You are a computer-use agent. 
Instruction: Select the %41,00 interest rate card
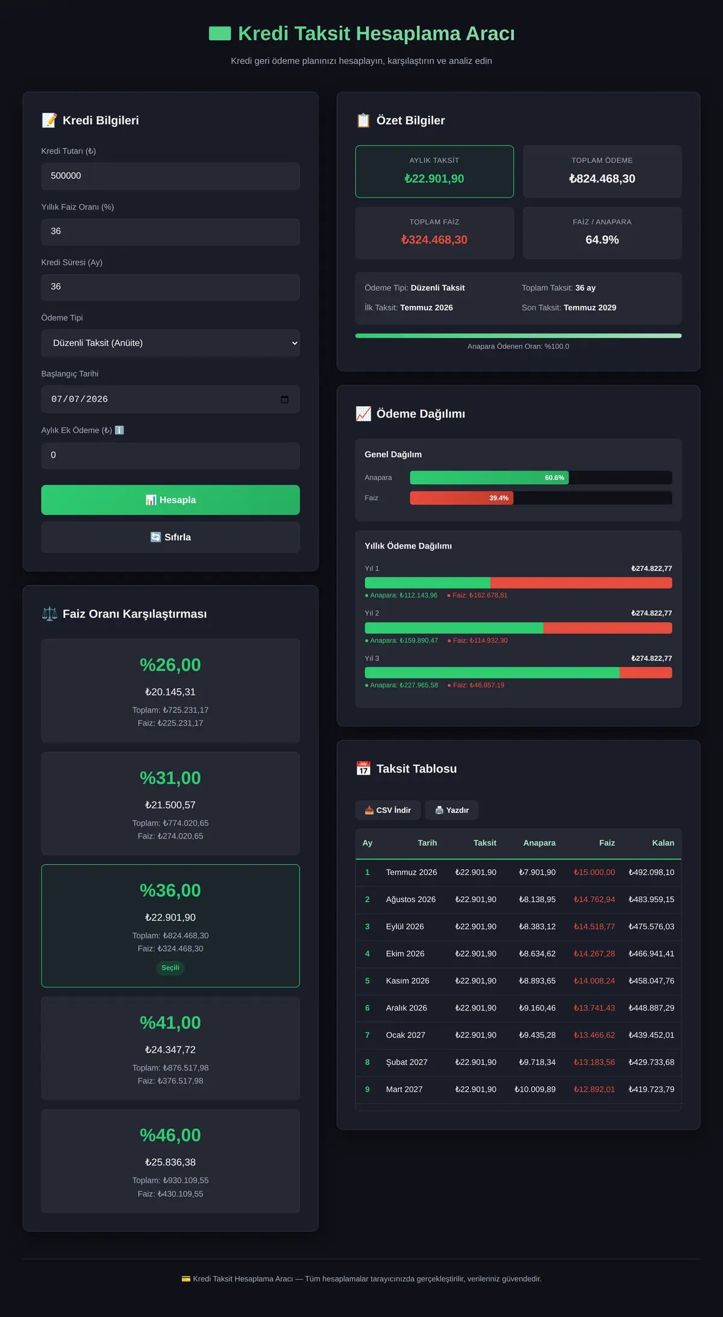click(171, 1048)
